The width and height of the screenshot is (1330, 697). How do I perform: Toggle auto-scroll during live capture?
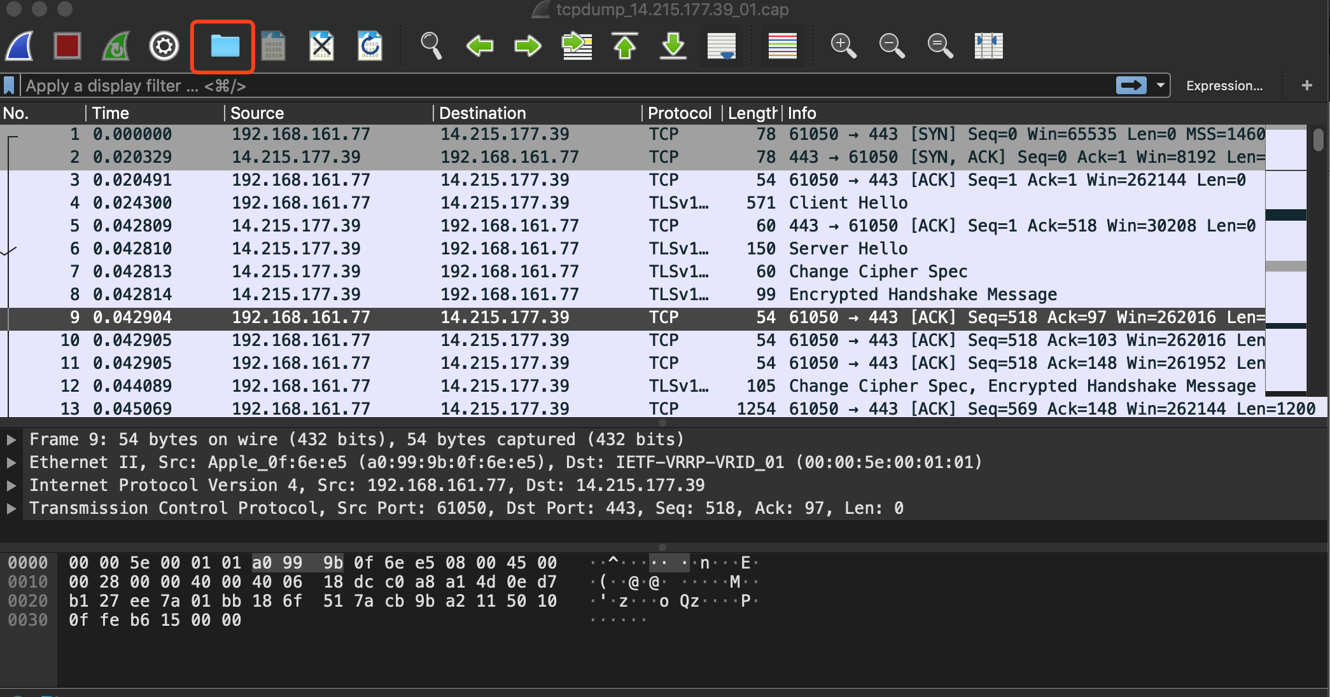coord(721,46)
